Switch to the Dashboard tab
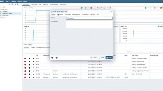Image resolution: width=163 pixels, height=91 pixels. click(x=26, y=4)
